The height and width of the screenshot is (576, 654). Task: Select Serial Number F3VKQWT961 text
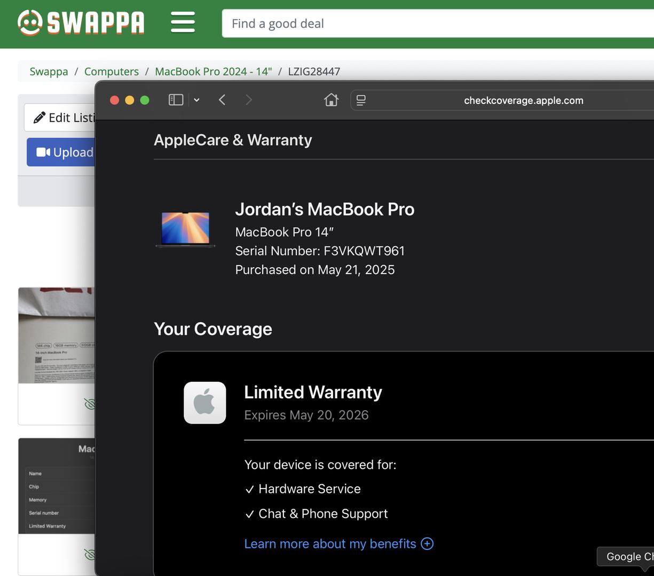point(320,251)
